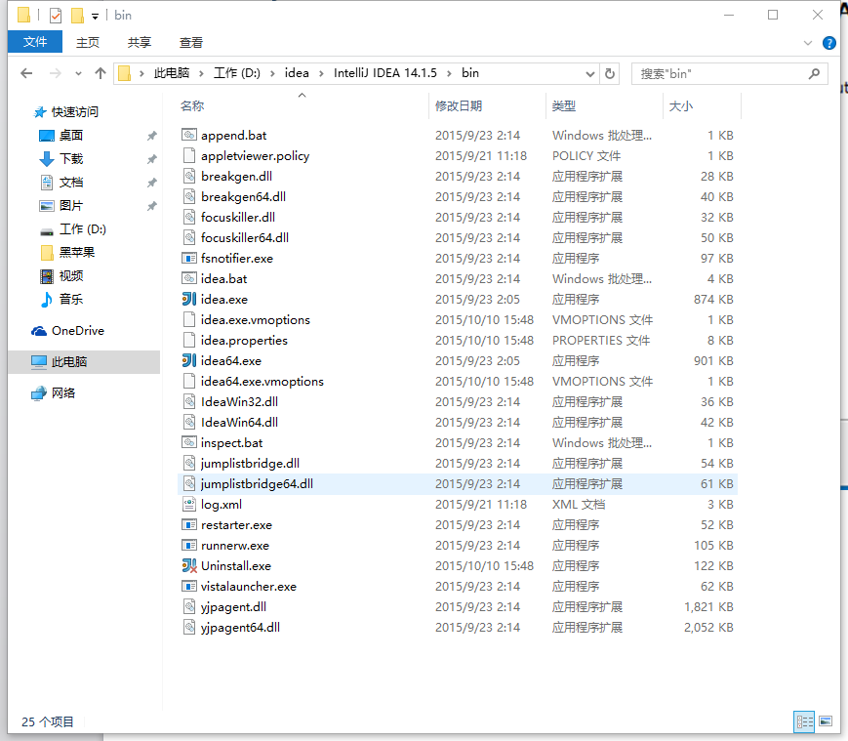Navigate to 工作 (D:) breadcrumb
848x741 pixels.
pyautogui.click(x=237, y=73)
